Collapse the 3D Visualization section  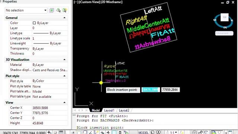pyautogui.click(x=64, y=60)
